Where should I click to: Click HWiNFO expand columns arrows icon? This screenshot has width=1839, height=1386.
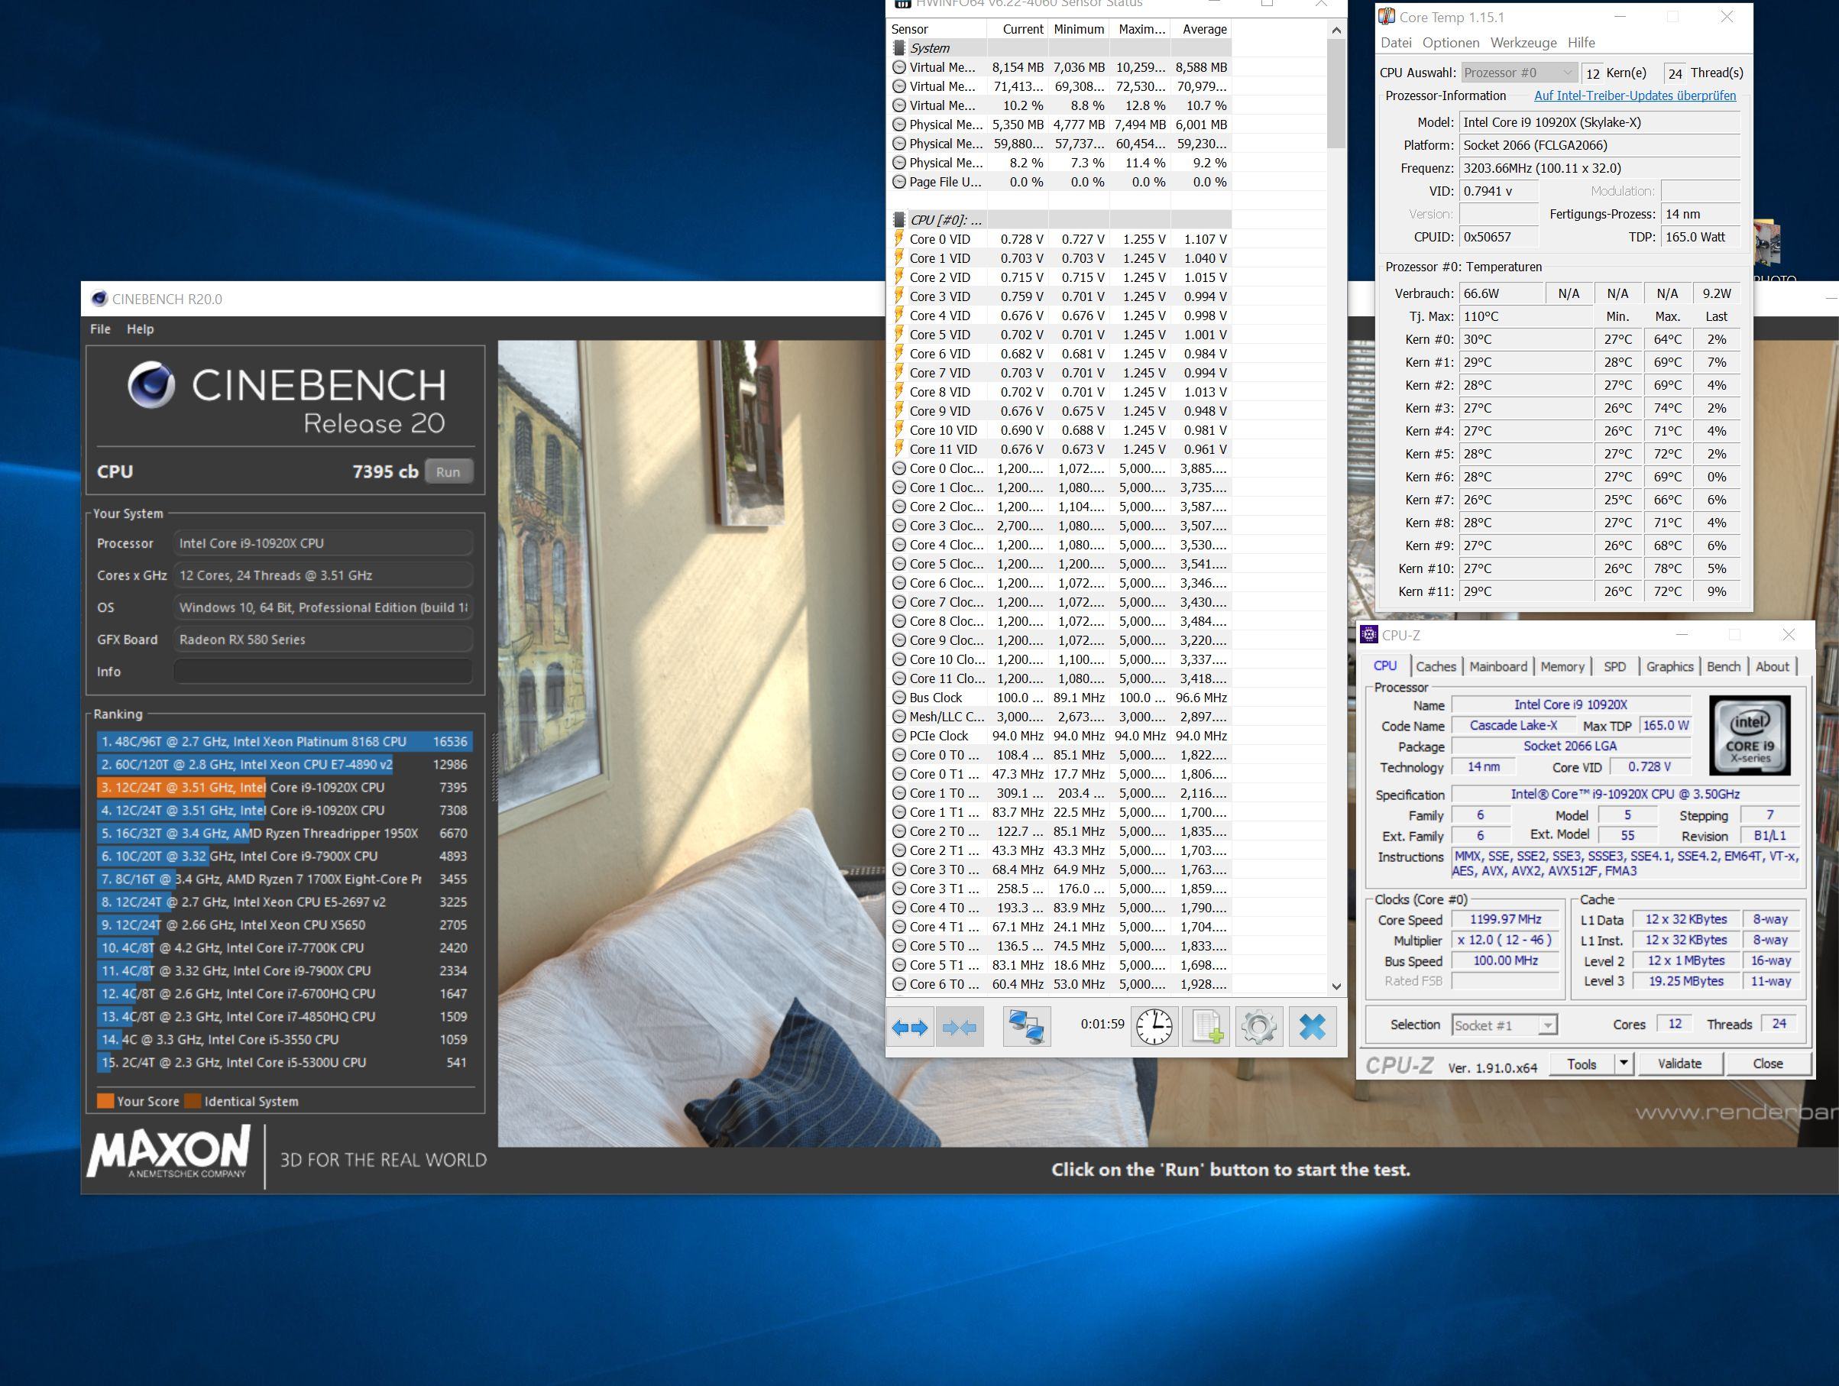pos(909,1028)
